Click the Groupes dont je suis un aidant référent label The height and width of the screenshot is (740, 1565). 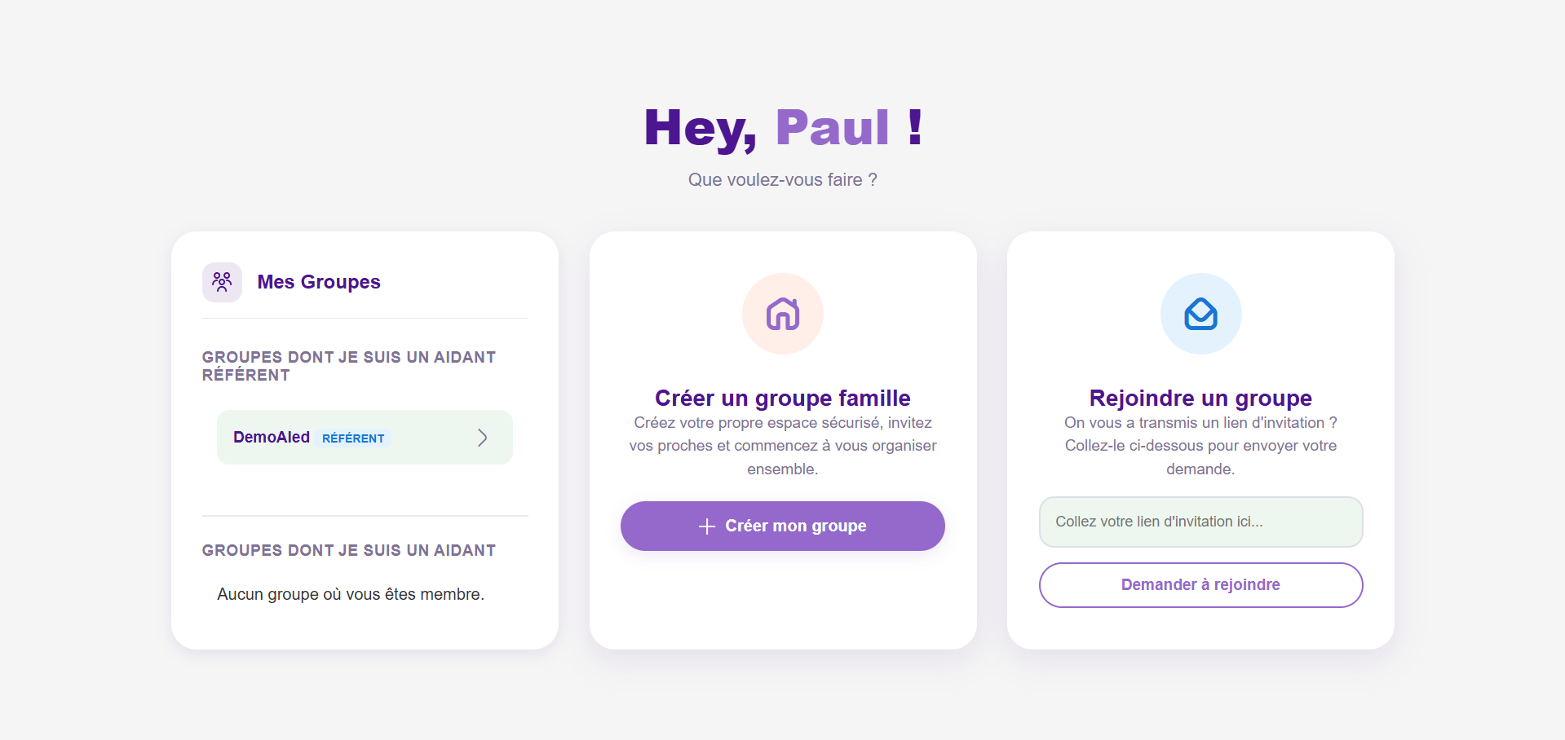[x=348, y=366]
